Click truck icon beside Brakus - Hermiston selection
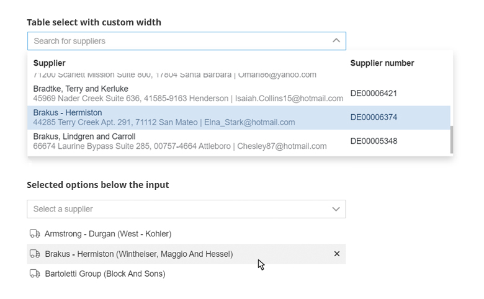 [x=35, y=254]
